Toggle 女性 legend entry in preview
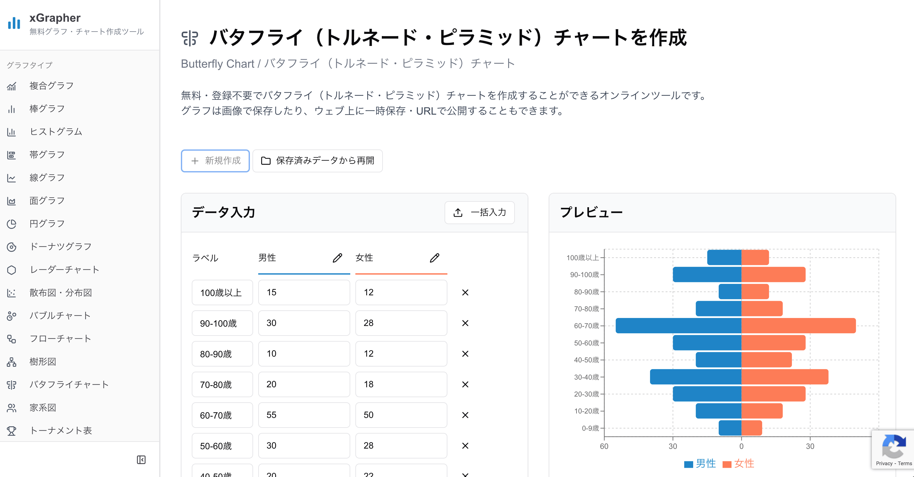914x477 pixels. pyautogui.click(x=738, y=464)
